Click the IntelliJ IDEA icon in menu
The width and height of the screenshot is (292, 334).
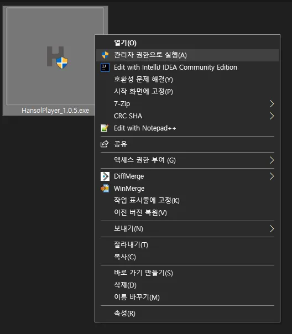pyautogui.click(x=105, y=67)
